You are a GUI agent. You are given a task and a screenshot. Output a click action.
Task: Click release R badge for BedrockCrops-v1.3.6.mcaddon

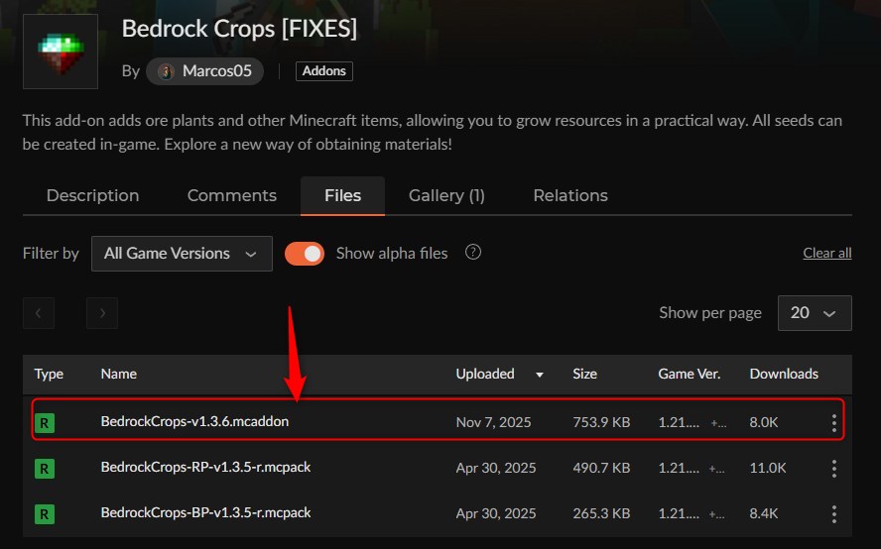tap(45, 423)
